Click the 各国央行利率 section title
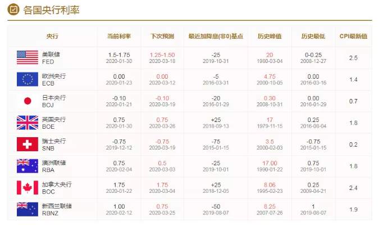Screen dimensions: 378x226 tap(51, 10)
